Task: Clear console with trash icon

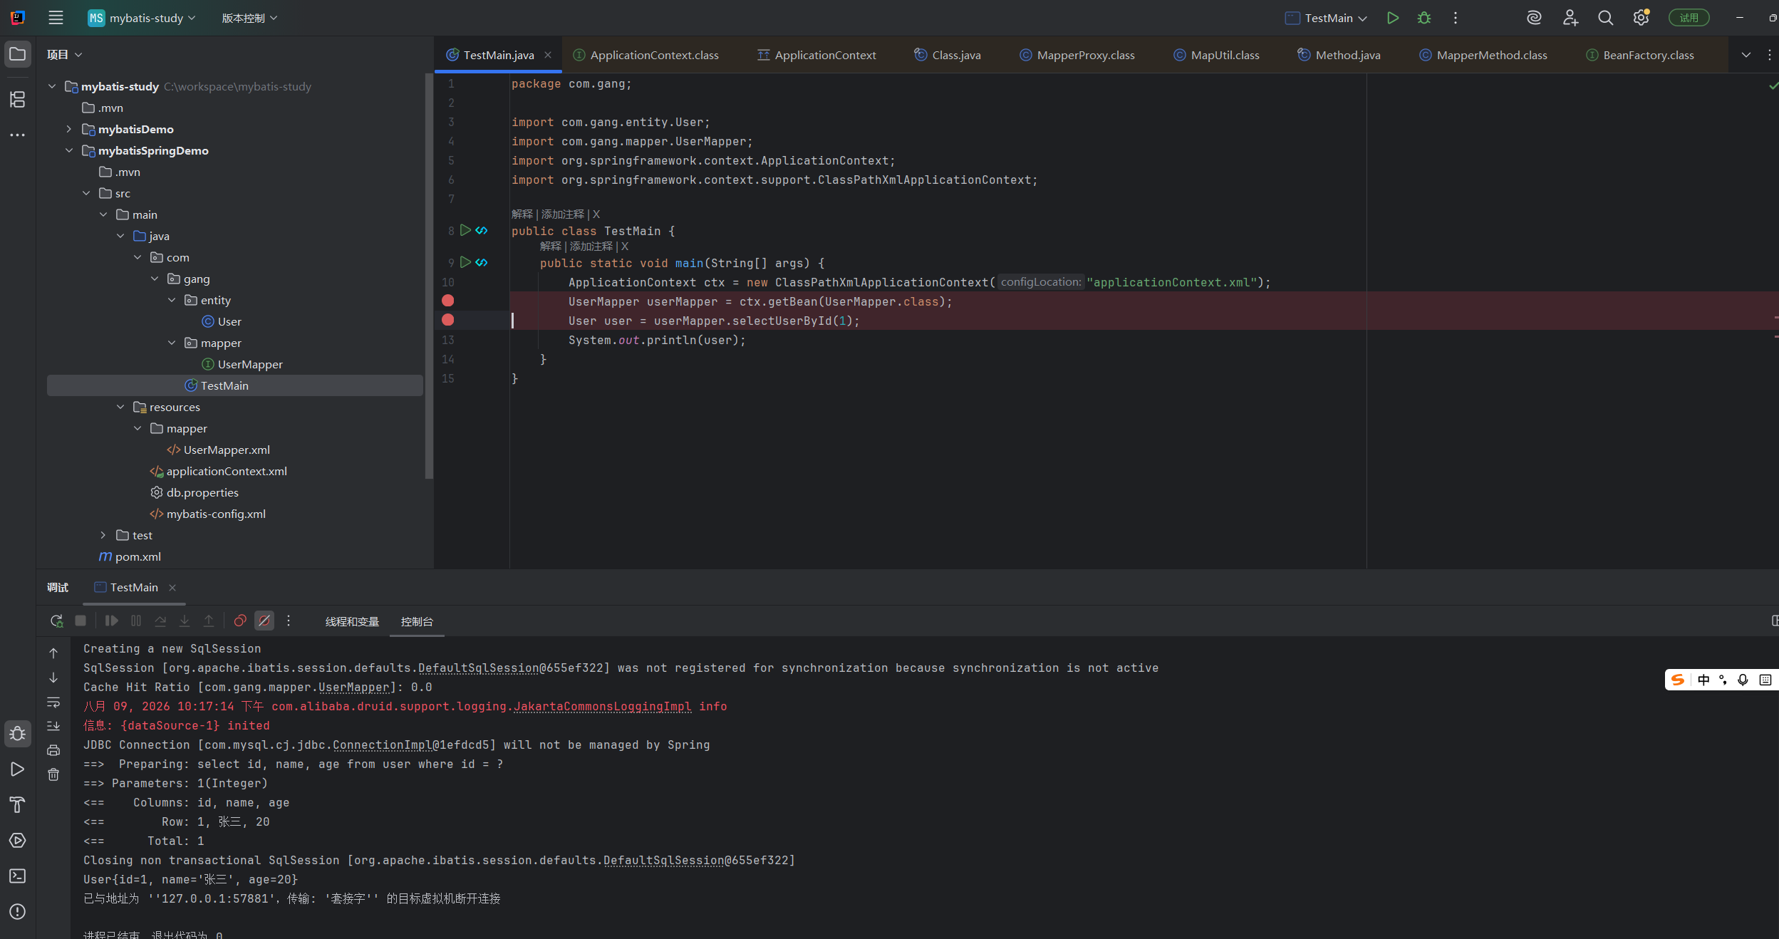Action: point(53,774)
